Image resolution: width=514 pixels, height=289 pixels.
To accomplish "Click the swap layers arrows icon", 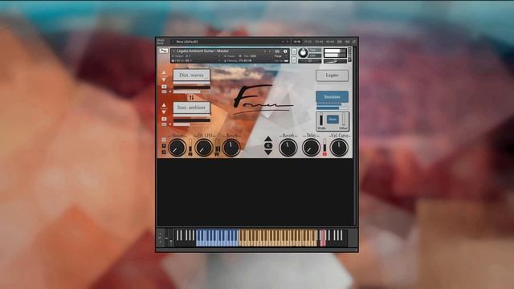I will click(x=191, y=98).
